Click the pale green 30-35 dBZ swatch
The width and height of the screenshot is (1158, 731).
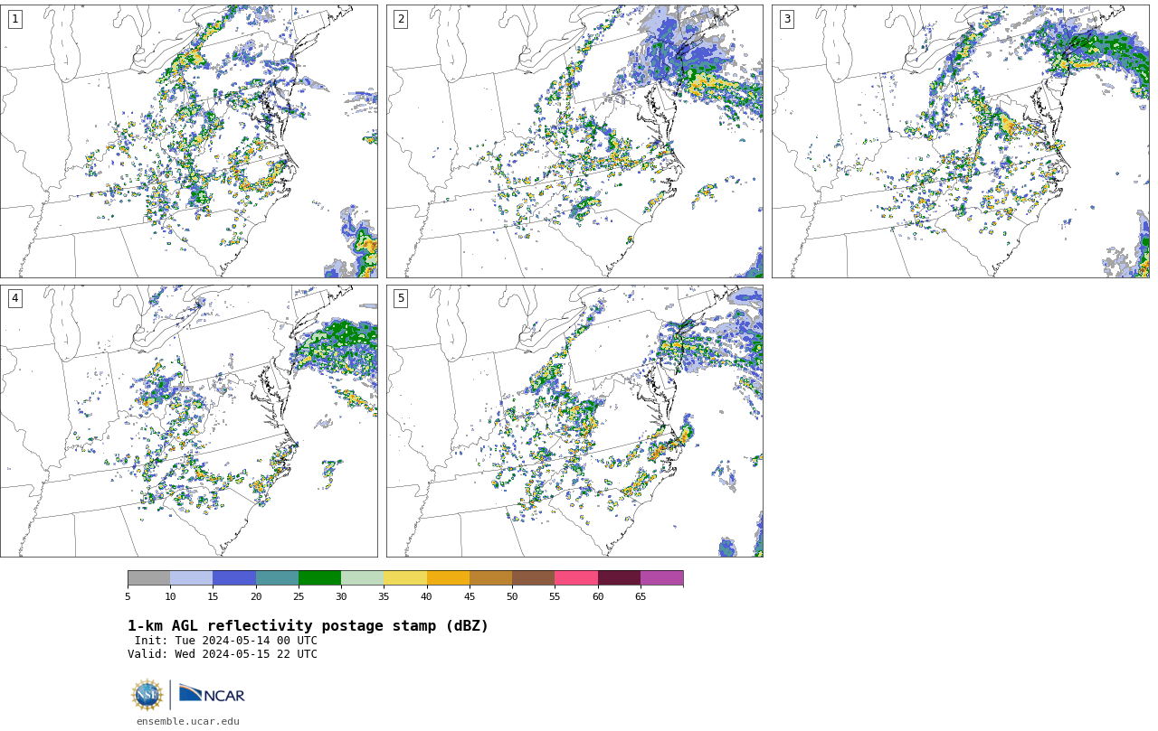coord(363,578)
